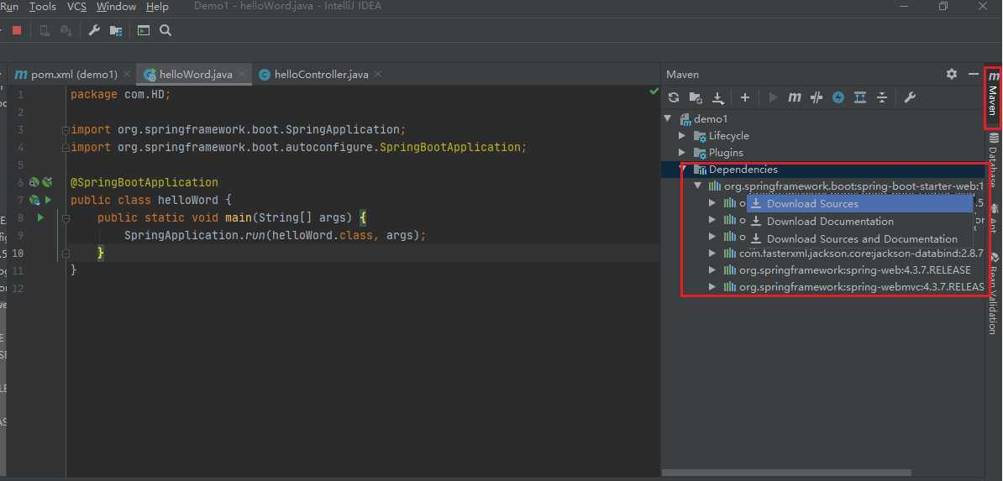Switch to the helloController.java tab
Image resolution: width=1003 pixels, height=481 pixels.
tap(321, 74)
